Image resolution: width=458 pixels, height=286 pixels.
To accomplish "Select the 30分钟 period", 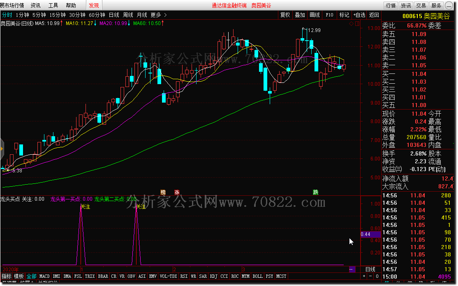I will (77, 15).
